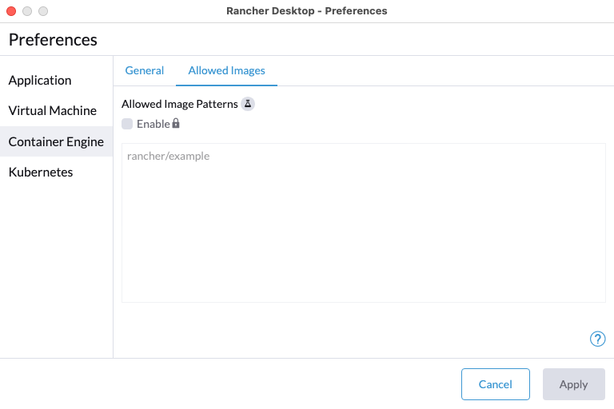Click the window zoom button
Viewport: 614px width, 409px height.
[x=43, y=11]
